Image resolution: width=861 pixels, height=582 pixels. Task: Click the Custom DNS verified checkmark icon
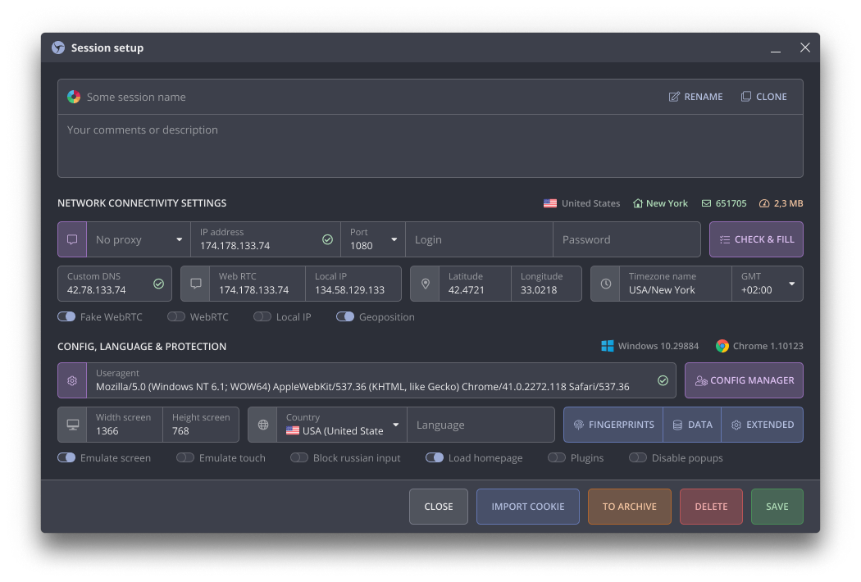(x=159, y=284)
